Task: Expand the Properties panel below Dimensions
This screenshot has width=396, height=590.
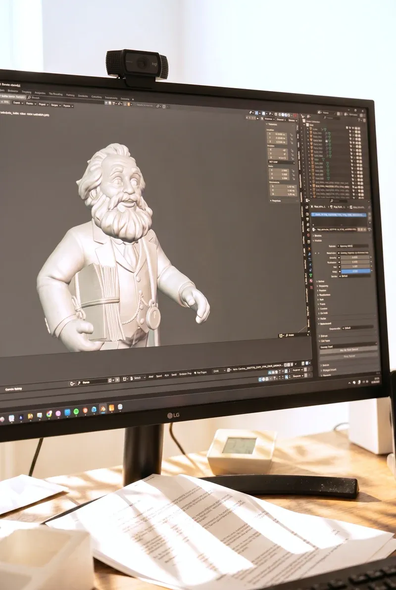Action: tap(271, 201)
